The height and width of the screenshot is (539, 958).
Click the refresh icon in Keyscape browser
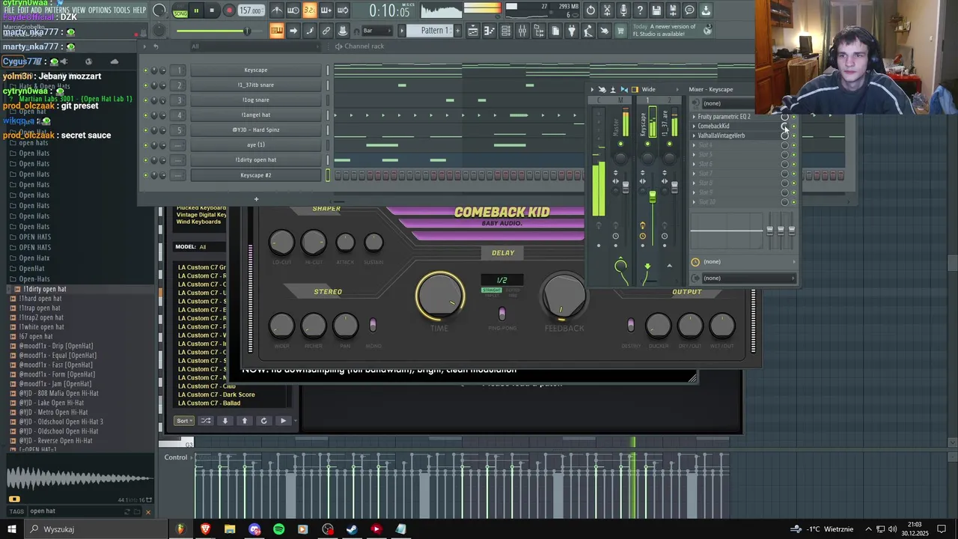click(x=263, y=421)
